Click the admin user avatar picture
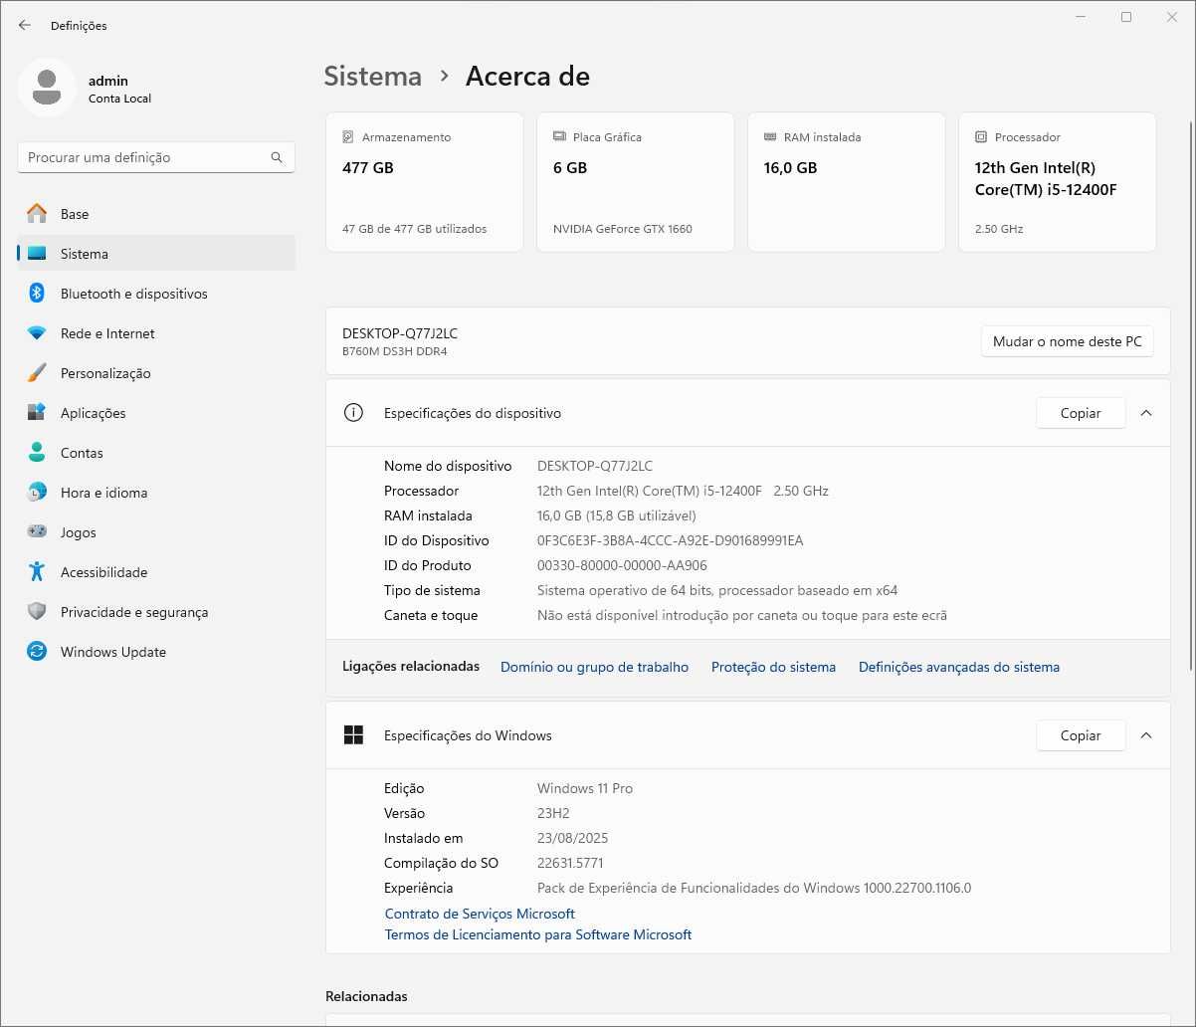The image size is (1196, 1027). click(x=46, y=88)
